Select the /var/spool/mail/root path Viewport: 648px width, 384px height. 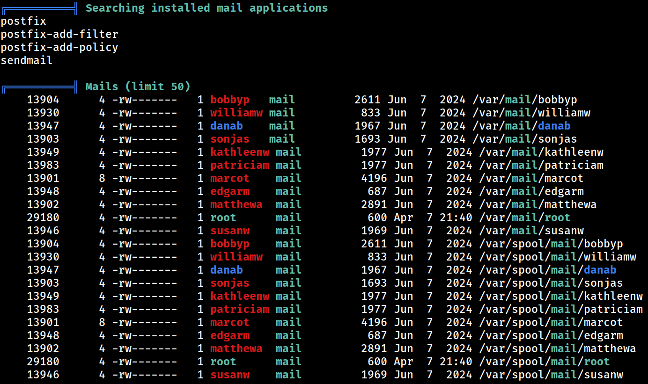[545, 362]
